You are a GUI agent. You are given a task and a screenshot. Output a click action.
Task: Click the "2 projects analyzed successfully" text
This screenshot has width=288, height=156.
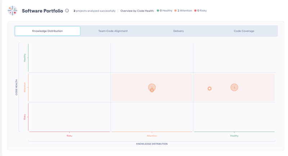point(95,11)
